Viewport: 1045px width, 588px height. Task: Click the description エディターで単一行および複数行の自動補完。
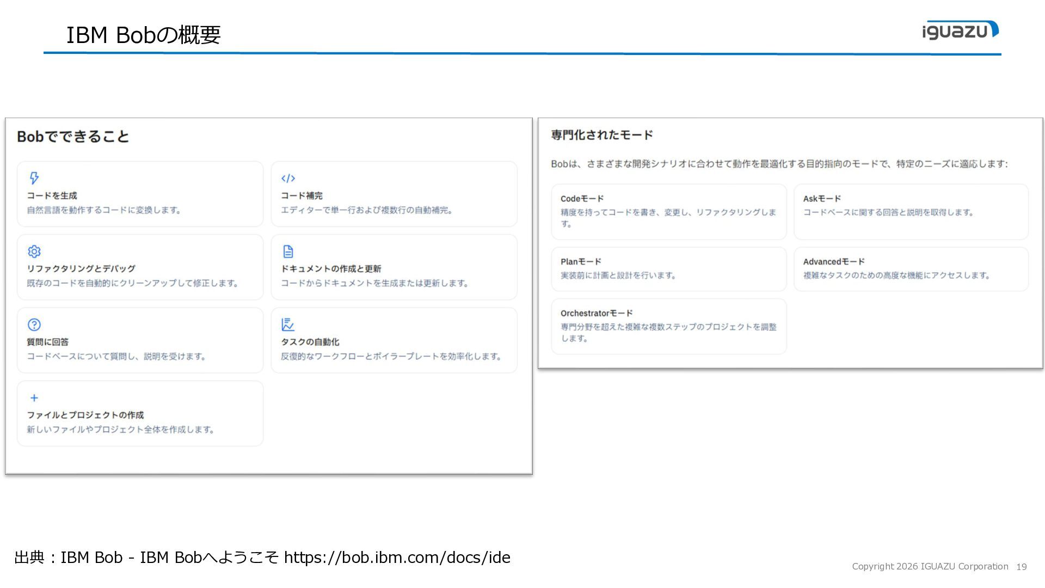coord(367,210)
